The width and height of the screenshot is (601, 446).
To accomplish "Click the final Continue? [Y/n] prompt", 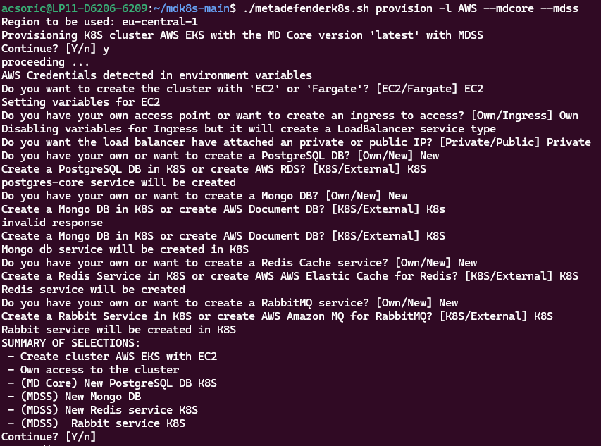I will click(49, 436).
